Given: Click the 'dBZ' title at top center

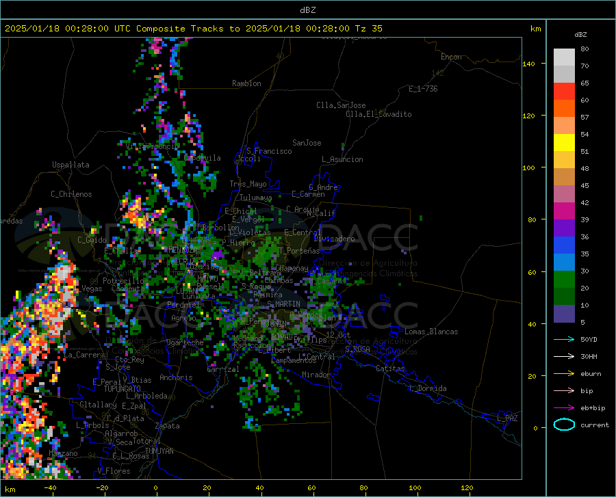Looking at the screenshot, I should click(307, 10).
